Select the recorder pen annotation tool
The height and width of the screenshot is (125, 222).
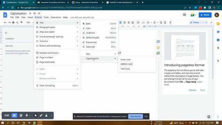[41, 115]
